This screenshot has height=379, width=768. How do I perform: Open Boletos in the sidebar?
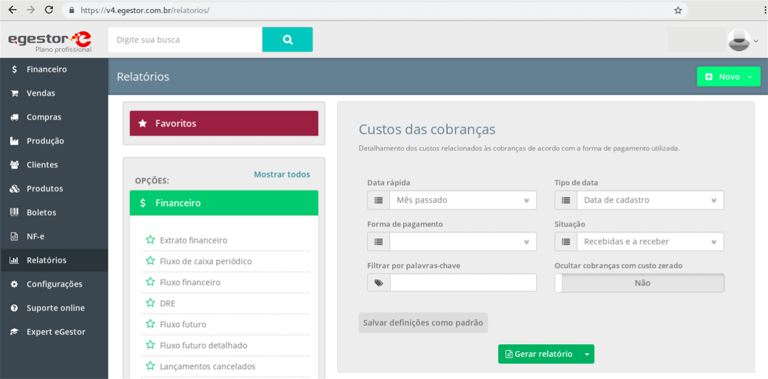click(54, 213)
